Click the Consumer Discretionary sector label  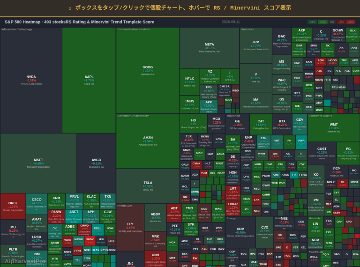coord(133,116)
